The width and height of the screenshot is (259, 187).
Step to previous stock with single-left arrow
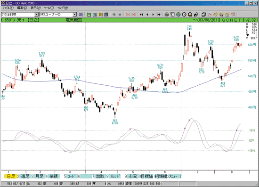[147, 15]
